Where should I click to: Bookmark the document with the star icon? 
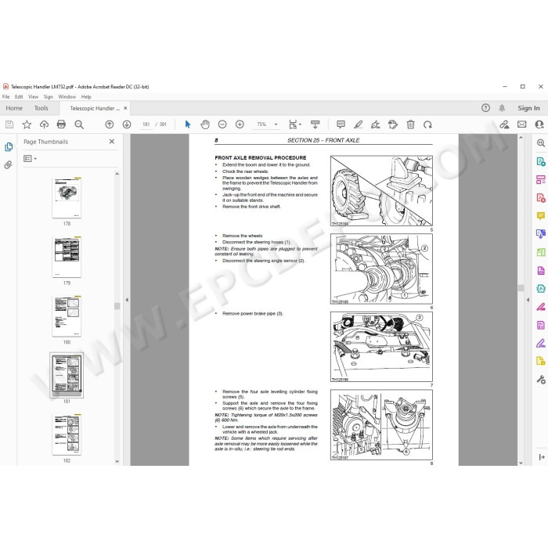[x=27, y=124]
